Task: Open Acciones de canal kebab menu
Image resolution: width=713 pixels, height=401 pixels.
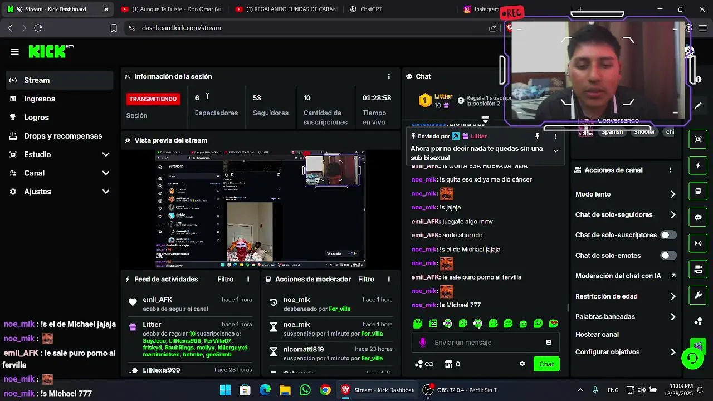Action: pos(670,170)
